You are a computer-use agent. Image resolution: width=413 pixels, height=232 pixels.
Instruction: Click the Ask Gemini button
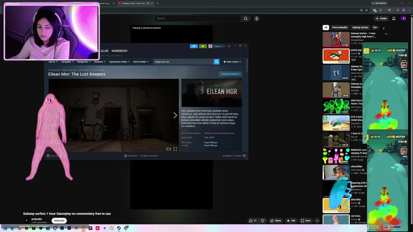coord(379,3)
